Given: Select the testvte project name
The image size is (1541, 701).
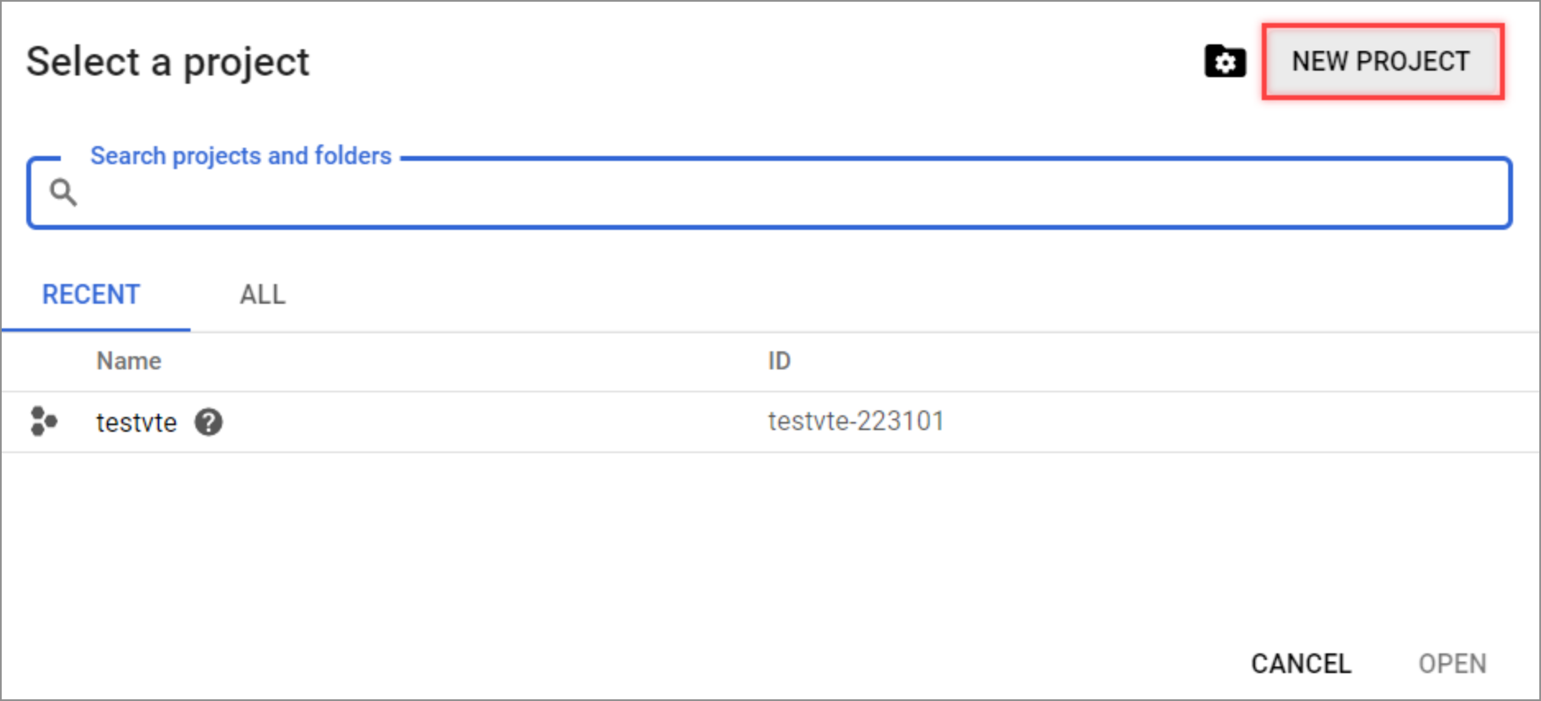Looking at the screenshot, I should click(x=136, y=422).
